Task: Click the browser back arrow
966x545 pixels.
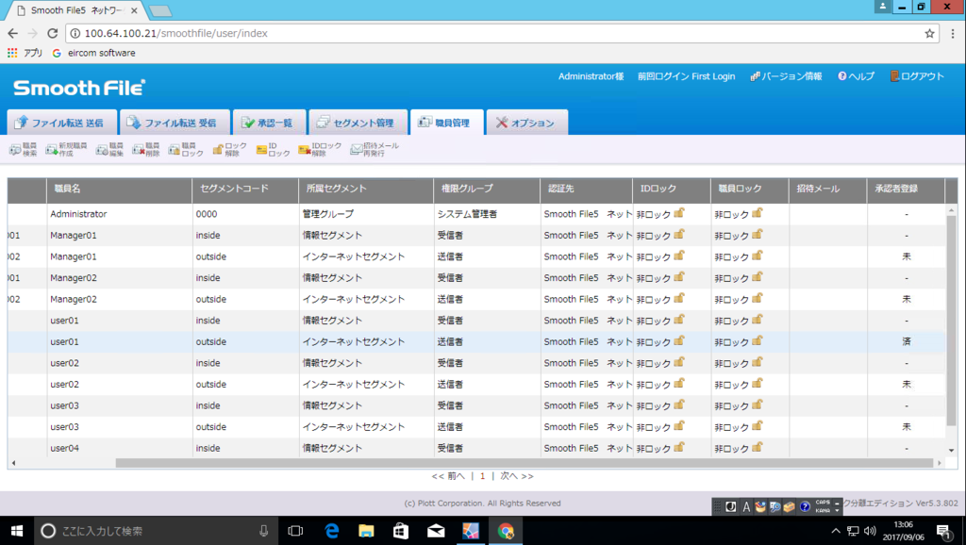Action: (13, 33)
